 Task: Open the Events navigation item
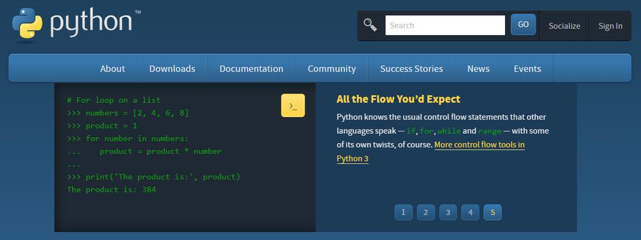528,69
